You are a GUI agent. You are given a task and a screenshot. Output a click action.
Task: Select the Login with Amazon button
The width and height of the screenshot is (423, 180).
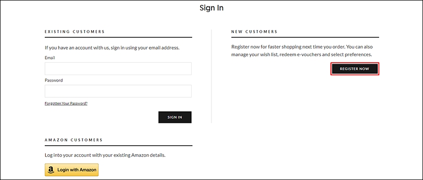coord(72,170)
